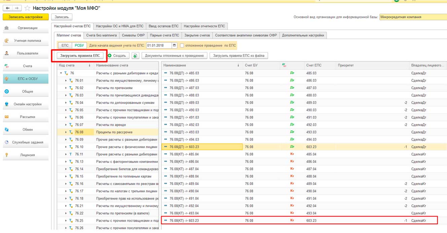Image resolution: width=447 pixels, height=233 pixels.
Task: Switch to ЕПС mode toggle
Action: click(x=65, y=45)
